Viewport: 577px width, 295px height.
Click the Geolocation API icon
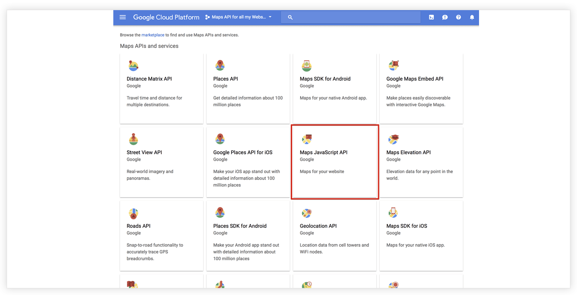(x=306, y=213)
